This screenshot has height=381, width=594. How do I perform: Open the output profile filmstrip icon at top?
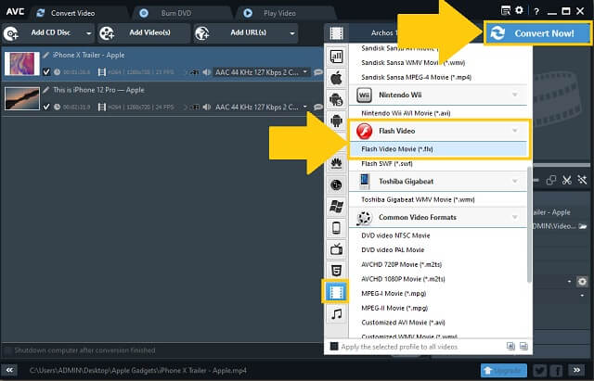(336, 33)
